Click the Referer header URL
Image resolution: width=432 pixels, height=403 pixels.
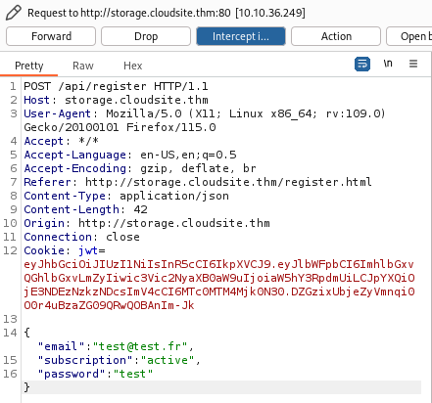pyautogui.click(x=228, y=182)
